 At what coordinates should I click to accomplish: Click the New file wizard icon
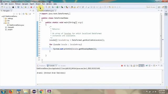pyautogui.click(x=2, y=7)
